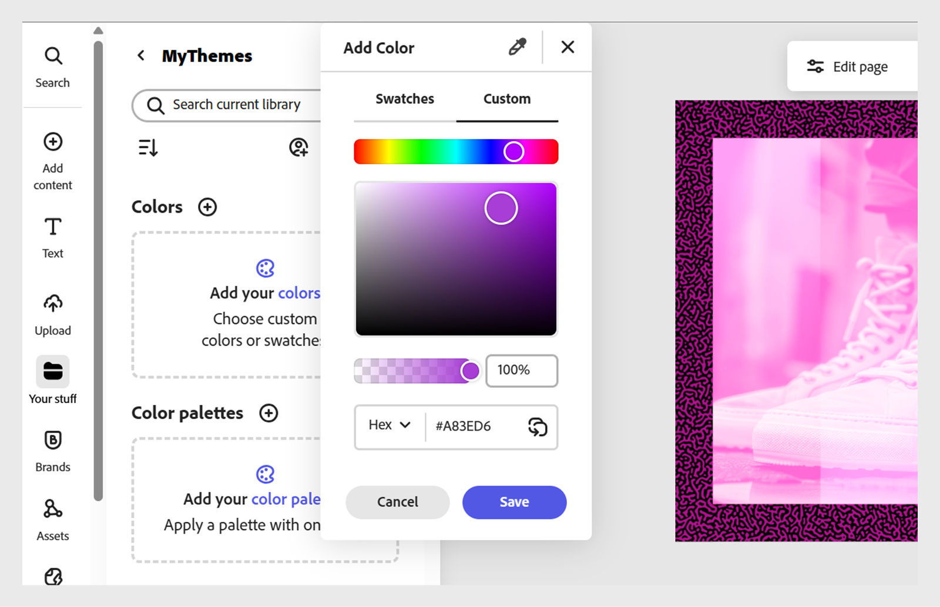The width and height of the screenshot is (940, 607).
Task: Click the hue slider handle
Action: [x=513, y=152]
